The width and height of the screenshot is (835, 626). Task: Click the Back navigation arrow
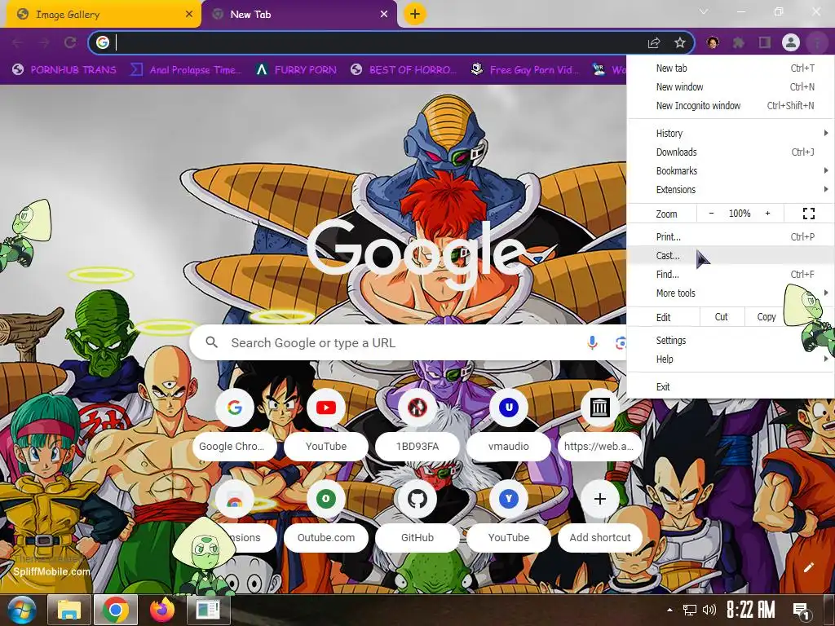point(17,42)
